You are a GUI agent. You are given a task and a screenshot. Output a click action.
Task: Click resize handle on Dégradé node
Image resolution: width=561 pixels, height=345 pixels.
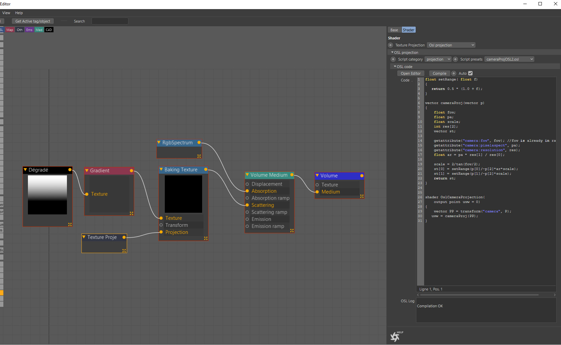pos(70,225)
